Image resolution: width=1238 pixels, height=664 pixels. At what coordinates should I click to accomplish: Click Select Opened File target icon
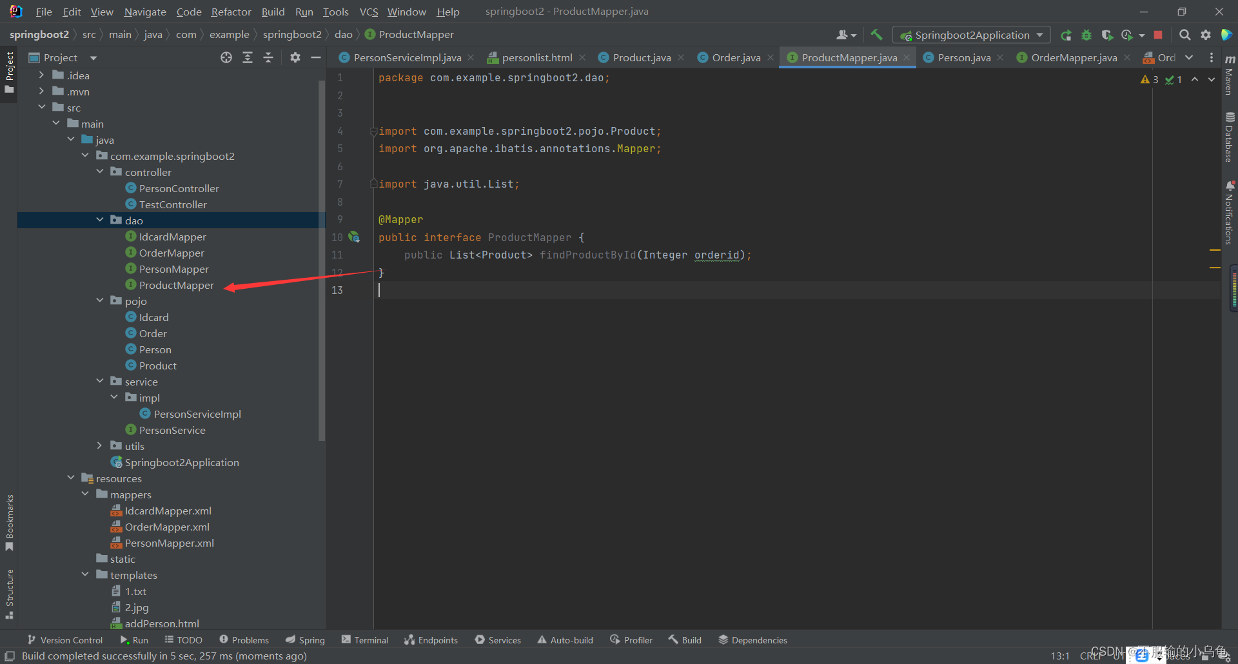click(226, 57)
